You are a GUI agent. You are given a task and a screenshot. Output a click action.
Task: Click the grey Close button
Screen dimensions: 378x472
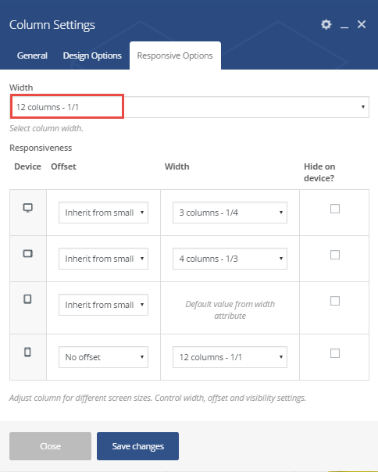50,446
